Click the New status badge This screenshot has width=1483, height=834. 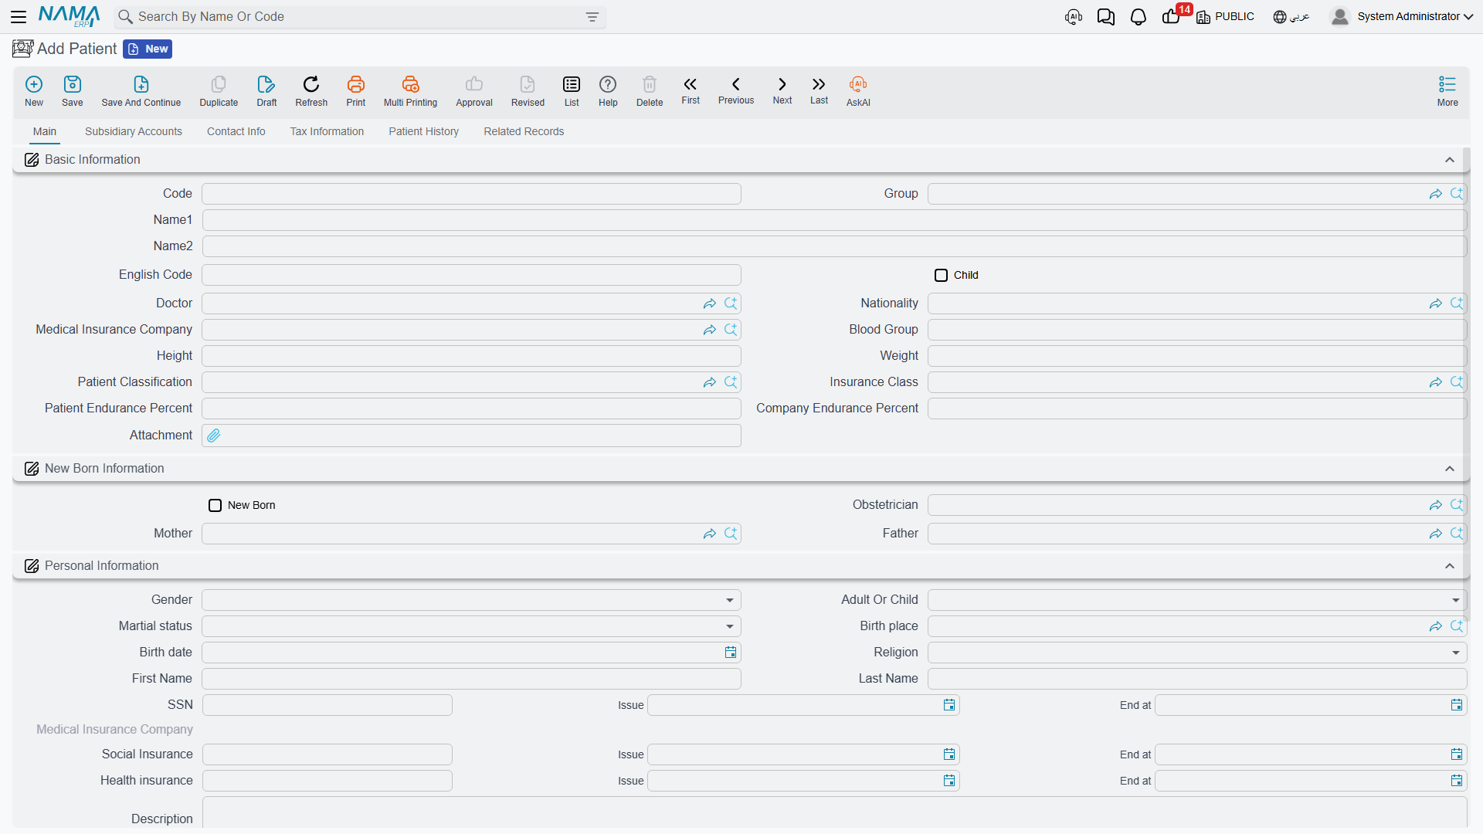coord(148,49)
